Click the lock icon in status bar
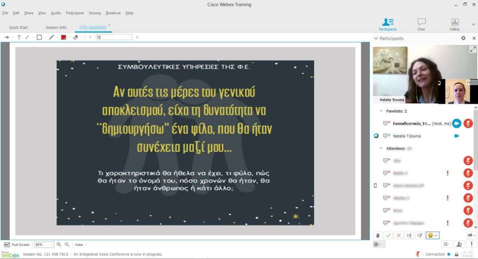This screenshot has width=478, height=259. [457, 254]
